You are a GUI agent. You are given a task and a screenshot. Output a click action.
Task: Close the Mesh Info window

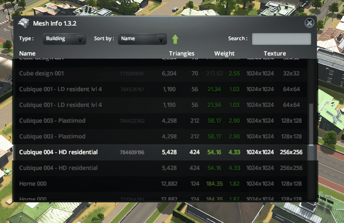(309, 23)
